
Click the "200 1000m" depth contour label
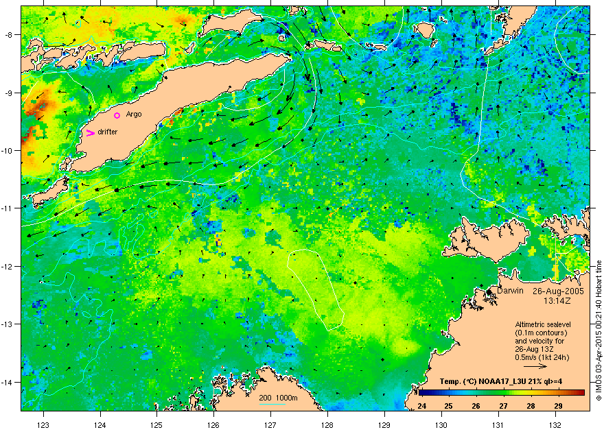coord(278,398)
